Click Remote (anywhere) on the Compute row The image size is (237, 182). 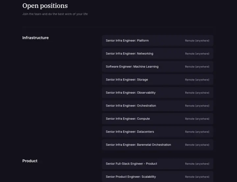(197, 119)
